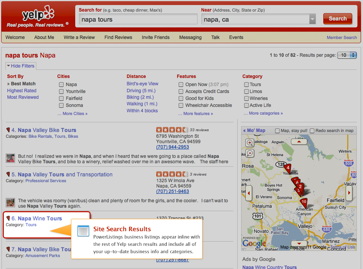Image resolution: width=363 pixels, height=269 pixels.
Task: Check the Yountville city filter
Action: click(x=61, y=91)
